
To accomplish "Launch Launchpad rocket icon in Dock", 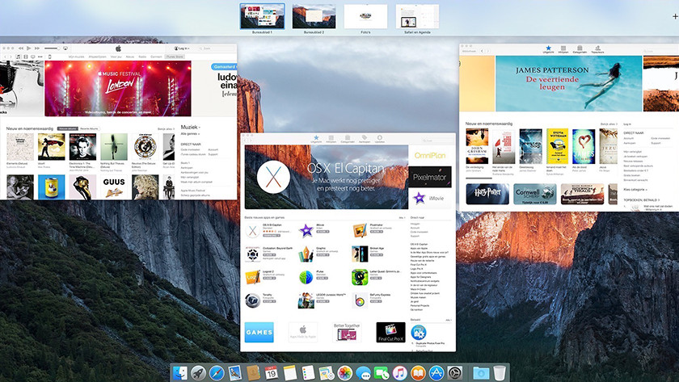I will [198, 373].
